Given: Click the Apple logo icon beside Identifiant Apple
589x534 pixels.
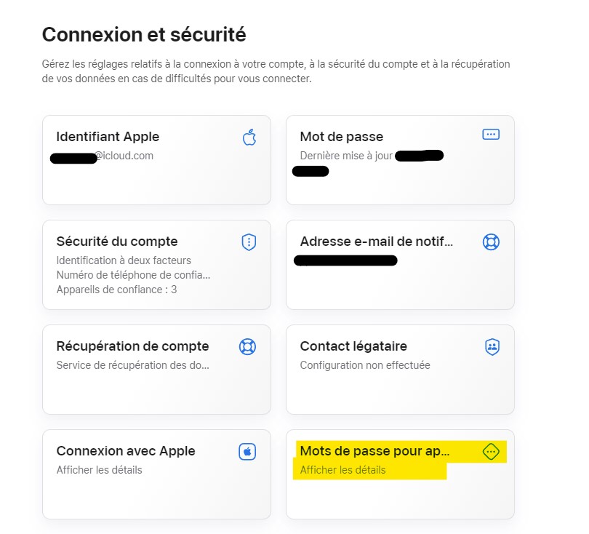Looking at the screenshot, I should click(249, 137).
